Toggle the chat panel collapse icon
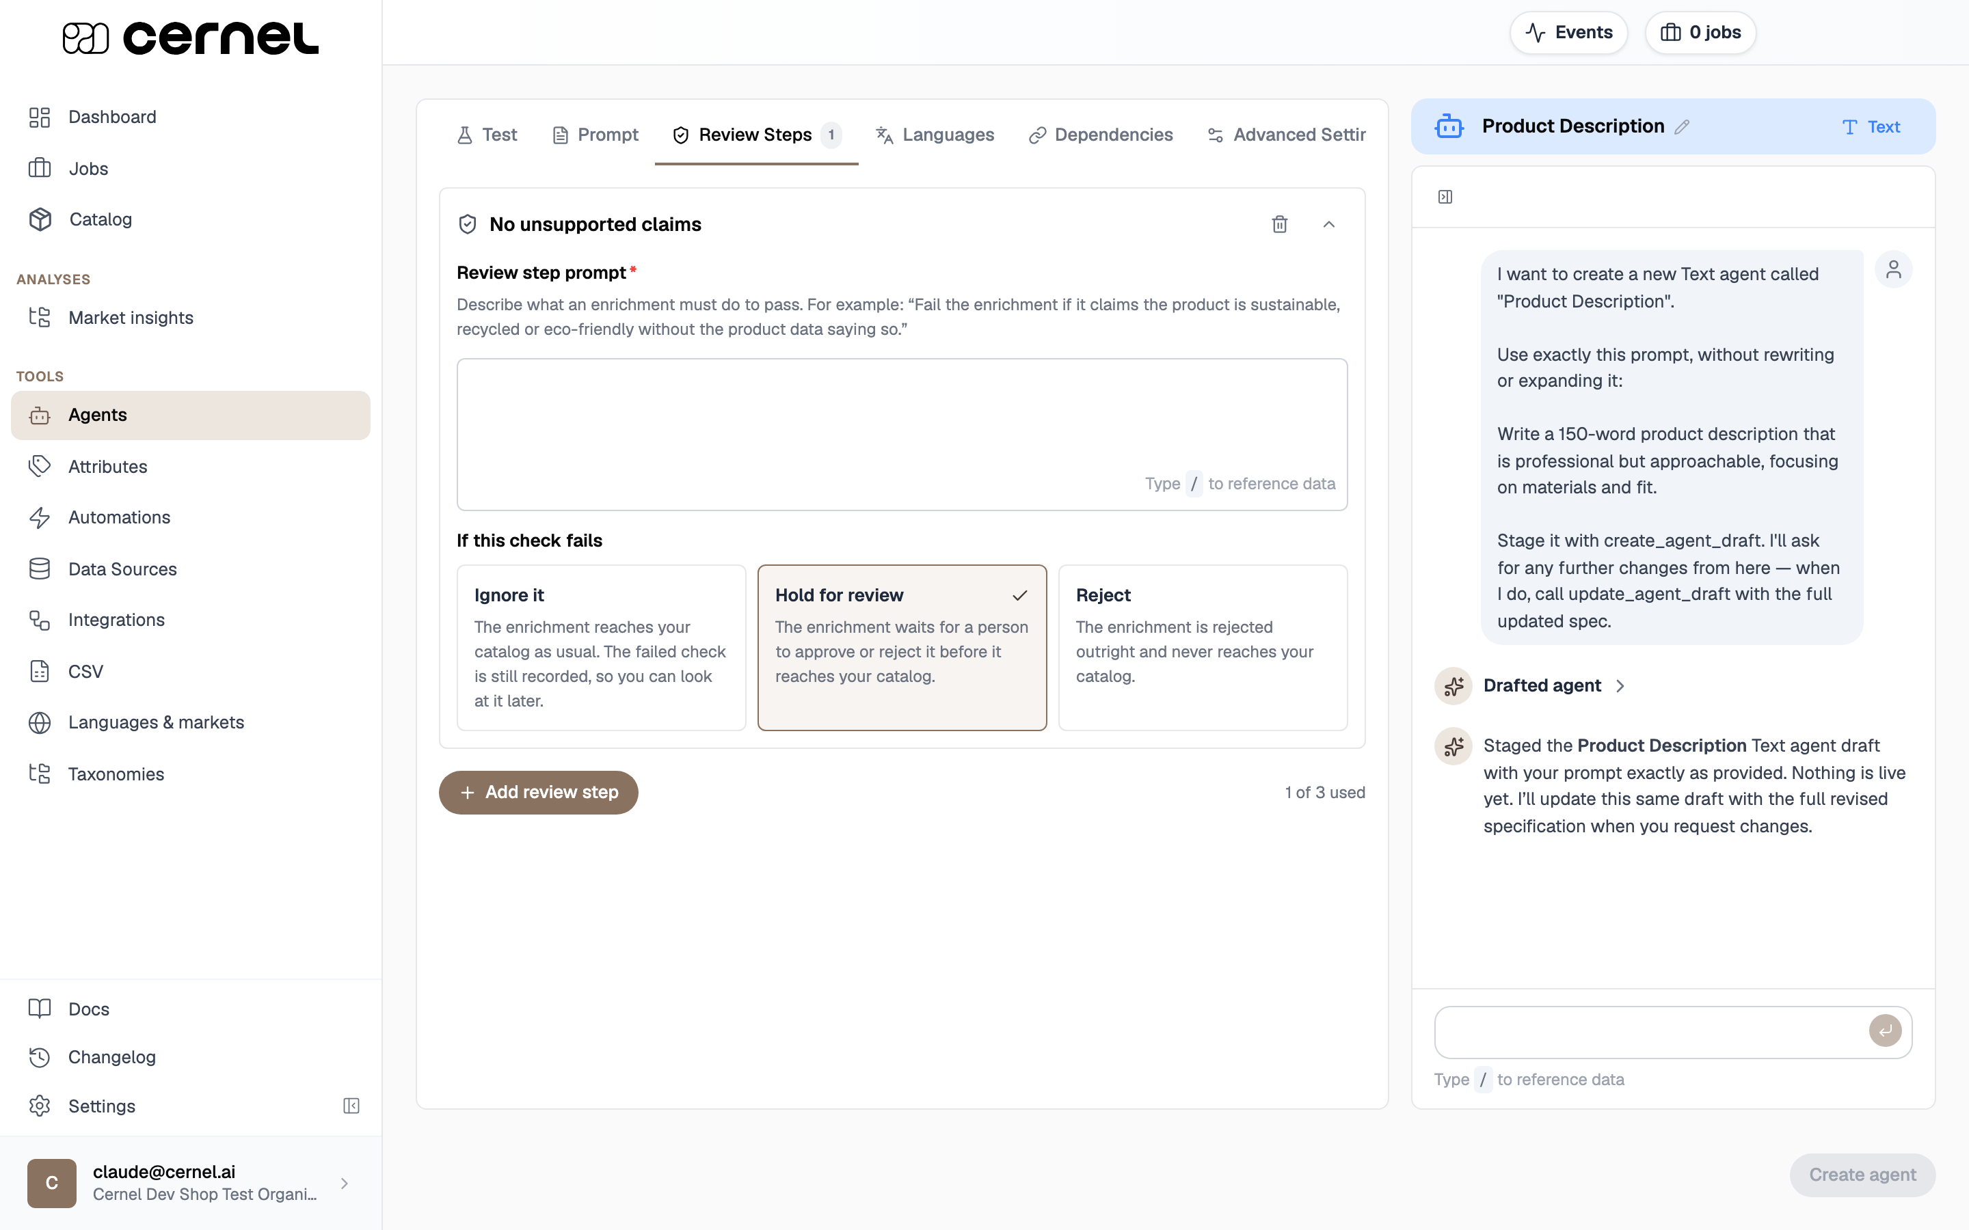 pos(1445,197)
